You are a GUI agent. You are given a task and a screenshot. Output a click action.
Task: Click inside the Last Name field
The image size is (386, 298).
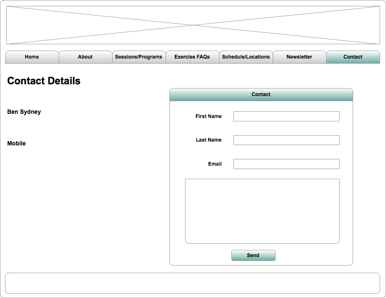click(286, 140)
